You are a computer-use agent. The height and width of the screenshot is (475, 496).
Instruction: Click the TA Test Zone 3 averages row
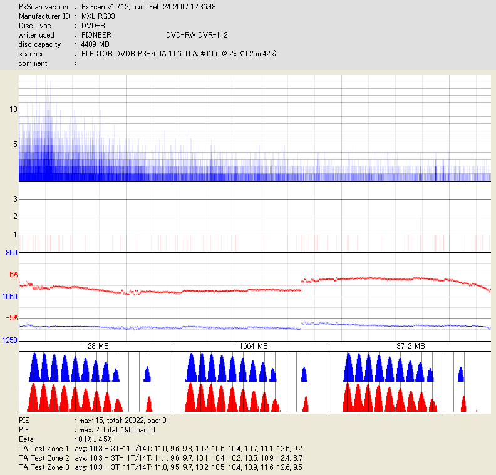(x=189, y=467)
